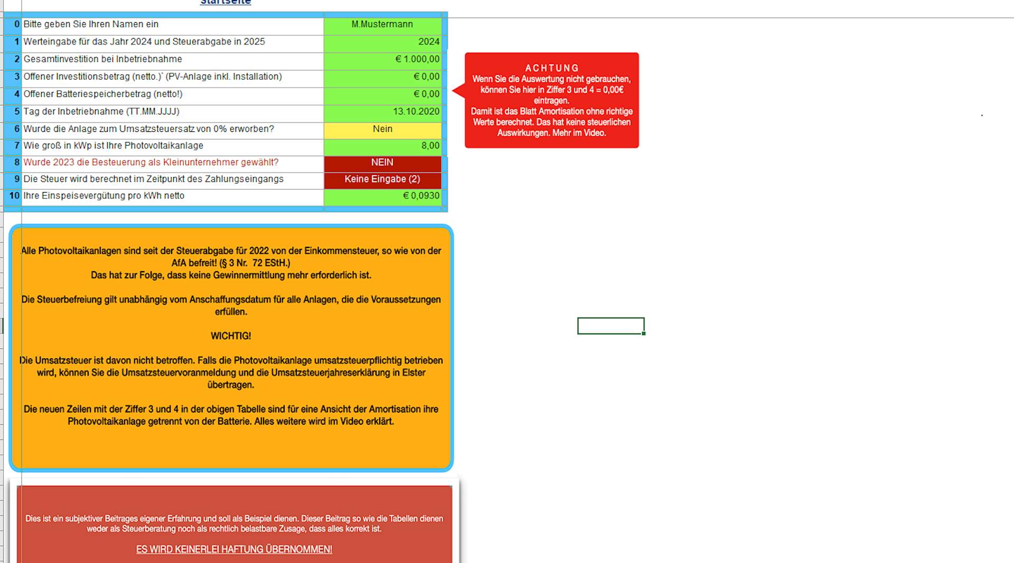
Task: Click the blue row number 10 cell
Action: [14, 196]
